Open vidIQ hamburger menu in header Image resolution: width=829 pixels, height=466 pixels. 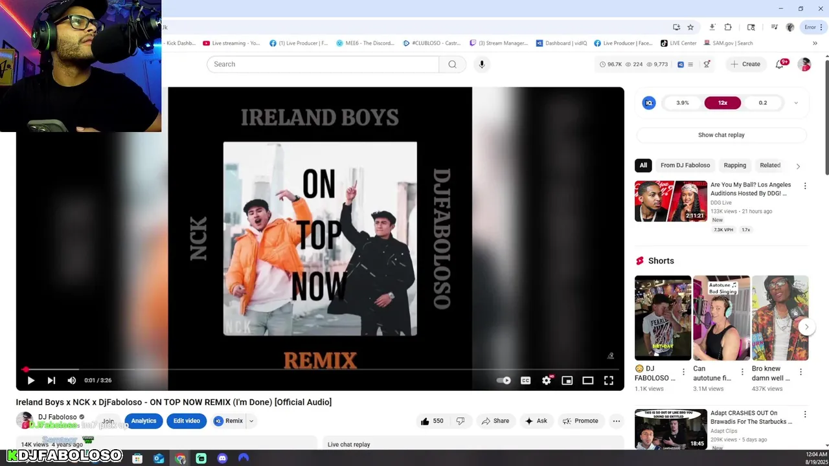(690, 64)
